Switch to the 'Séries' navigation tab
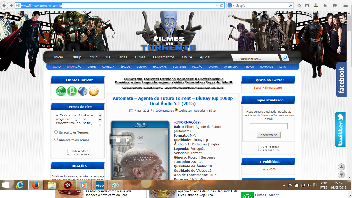The height and width of the screenshot is (198, 352). coord(122,57)
